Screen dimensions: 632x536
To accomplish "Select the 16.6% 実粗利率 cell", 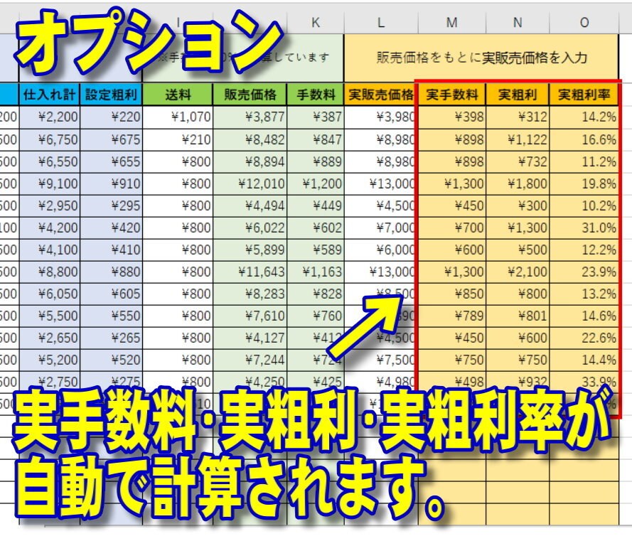I will coord(584,140).
